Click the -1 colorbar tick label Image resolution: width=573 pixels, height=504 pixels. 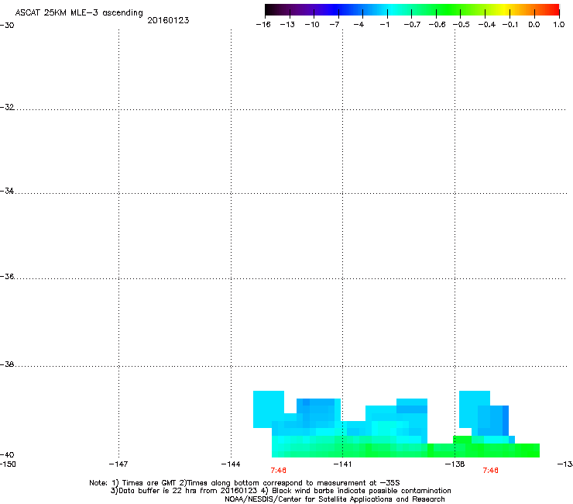click(384, 25)
